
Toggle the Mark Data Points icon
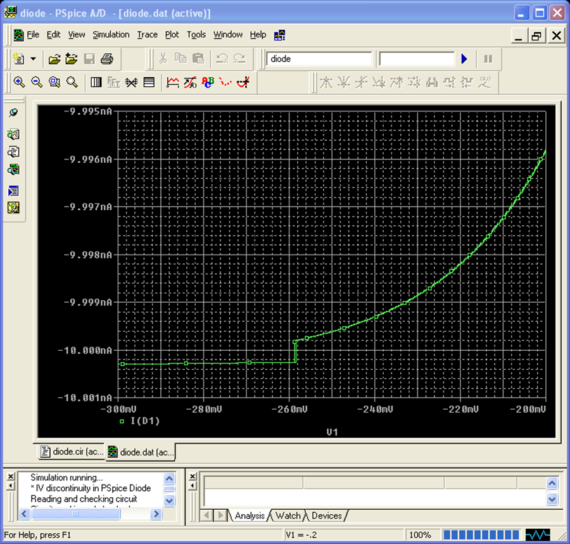225,82
